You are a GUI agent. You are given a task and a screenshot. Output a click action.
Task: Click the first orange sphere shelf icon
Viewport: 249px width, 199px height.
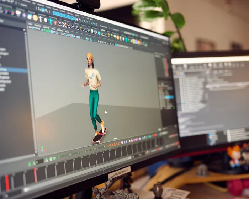(x=35, y=18)
